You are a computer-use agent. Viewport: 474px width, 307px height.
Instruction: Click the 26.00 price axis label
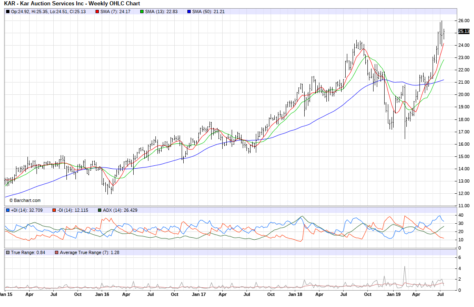tap(464, 21)
